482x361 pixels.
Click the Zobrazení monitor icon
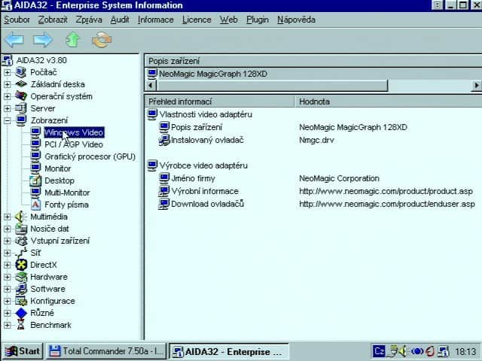(x=21, y=120)
